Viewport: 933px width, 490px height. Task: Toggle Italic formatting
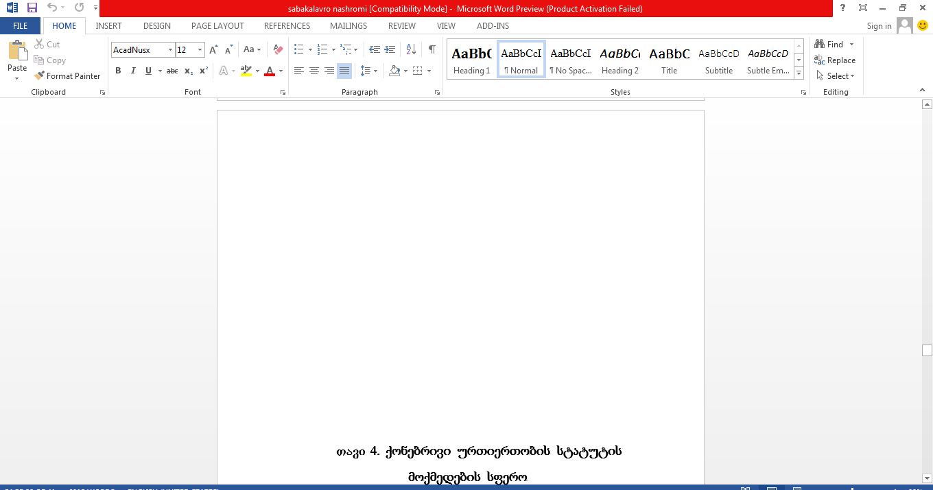point(133,71)
